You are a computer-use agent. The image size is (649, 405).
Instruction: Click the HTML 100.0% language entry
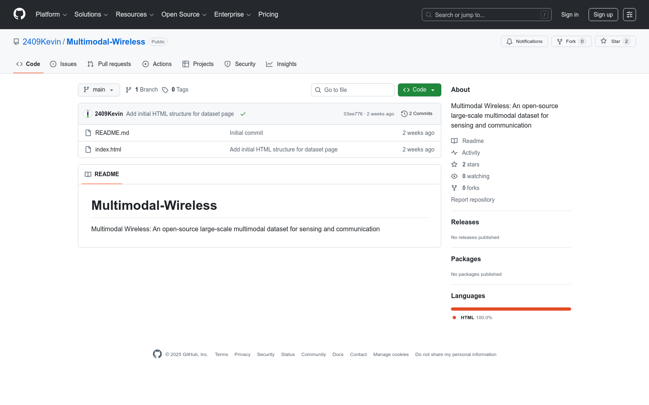pos(473,318)
